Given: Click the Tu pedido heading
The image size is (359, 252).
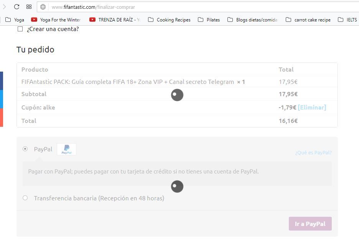Looking at the screenshot, I should [x=35, y=50].
